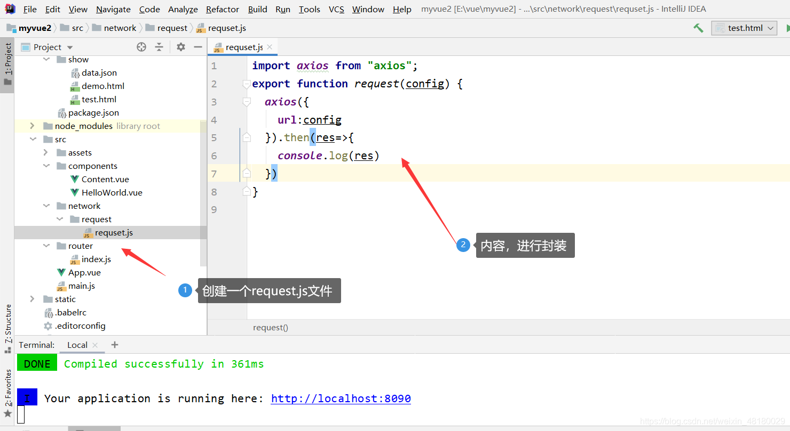Switch to the Local terminal tab

(77, 345)
